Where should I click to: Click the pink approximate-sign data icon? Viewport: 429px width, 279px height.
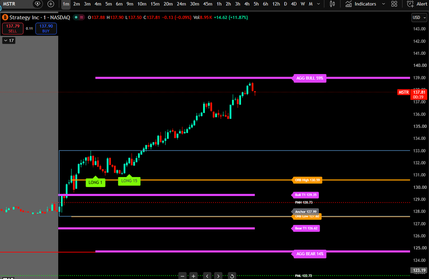coord(82,17)
